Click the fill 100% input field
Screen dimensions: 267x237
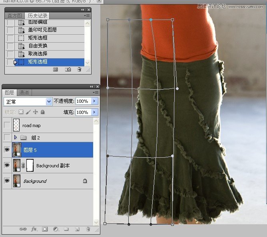83,112
